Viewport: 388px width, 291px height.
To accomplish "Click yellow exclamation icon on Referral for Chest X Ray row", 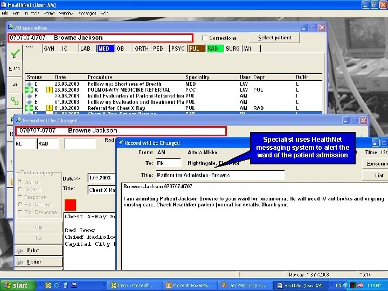I will [x=50, y=108].
